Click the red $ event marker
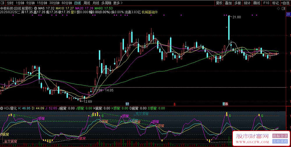The height and width of the screenshot is (147, 291). [x=174, y=104]
